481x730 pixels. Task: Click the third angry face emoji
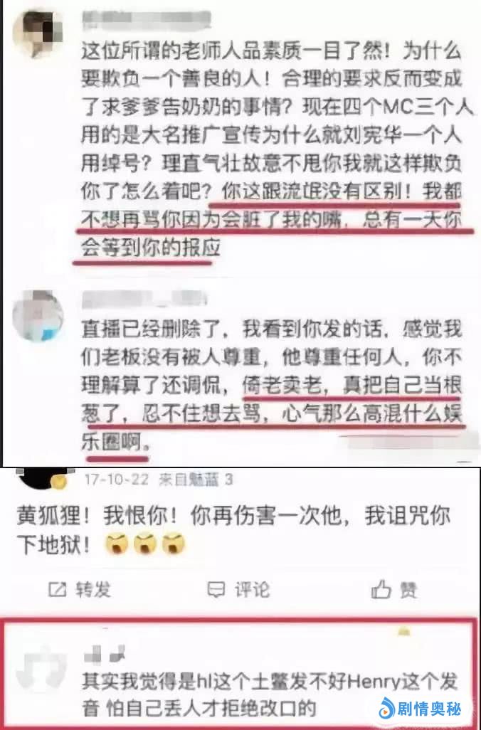pyautogui.click(x=174, y=544)
